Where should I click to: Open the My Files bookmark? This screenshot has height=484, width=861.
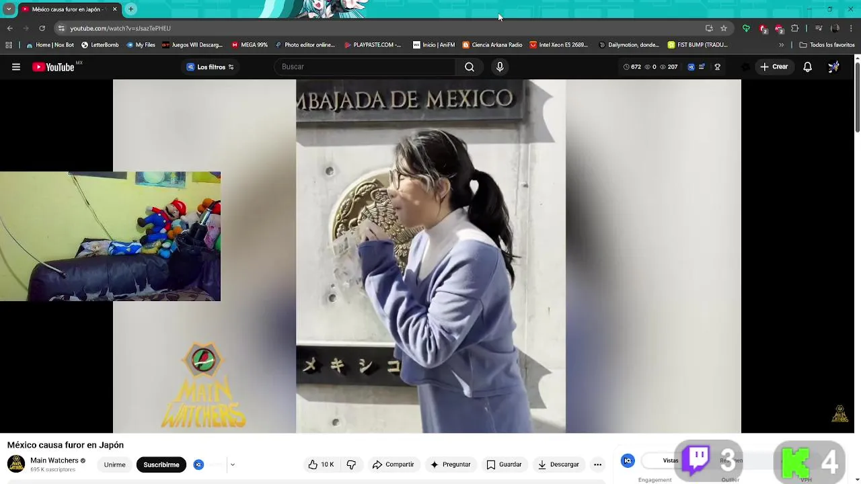click(141, 45)
